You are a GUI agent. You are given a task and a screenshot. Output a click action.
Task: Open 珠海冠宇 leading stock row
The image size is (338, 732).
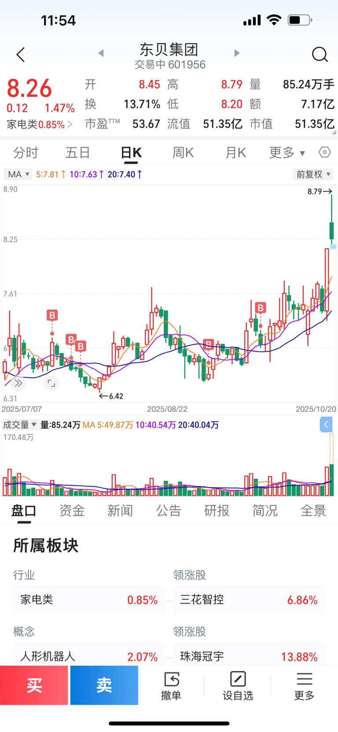(x=249, y=654)
